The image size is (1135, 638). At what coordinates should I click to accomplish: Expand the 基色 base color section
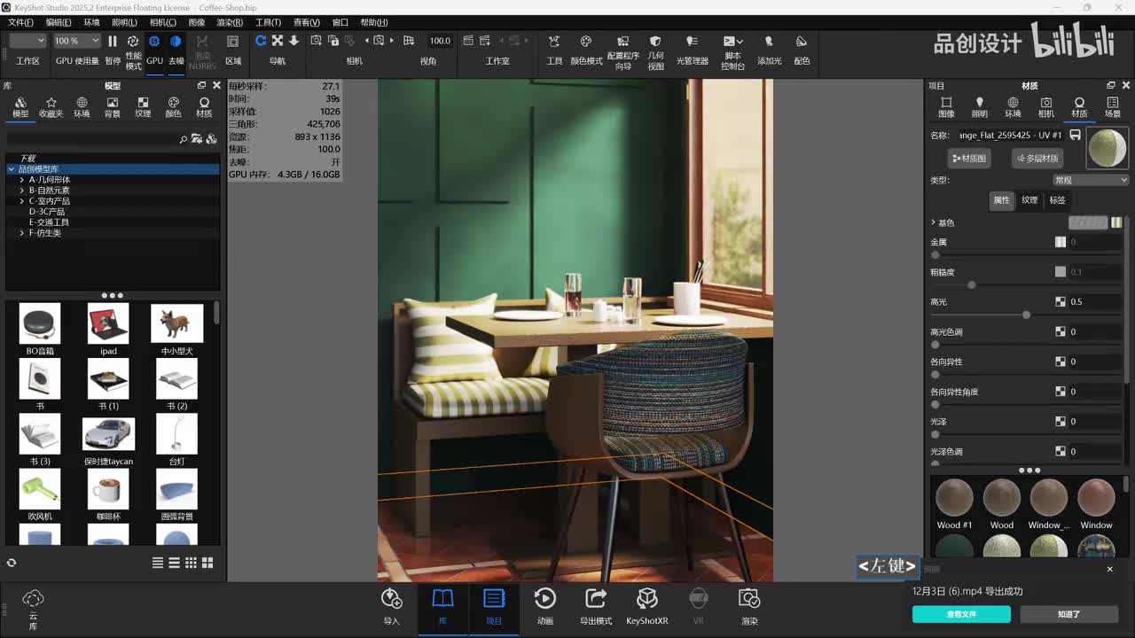tap(933, 222)
